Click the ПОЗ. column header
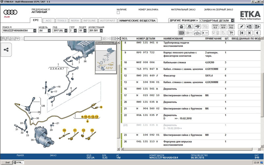This screenshot has height=165, width=264. point(125,39)
